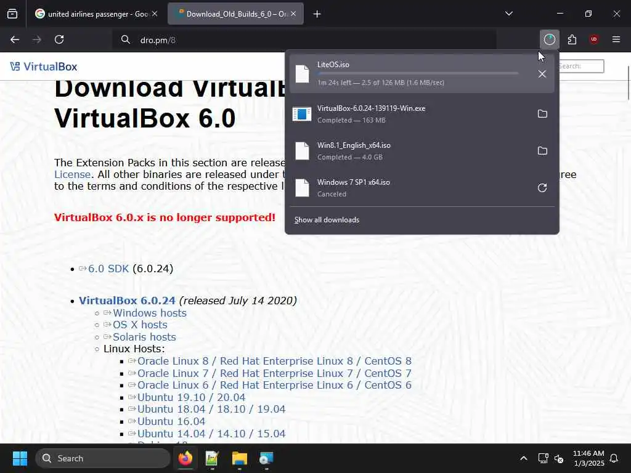Click the dro.pm/8 address bar
631x473 pixels.
pyautogui.click(x=304, y=39)
